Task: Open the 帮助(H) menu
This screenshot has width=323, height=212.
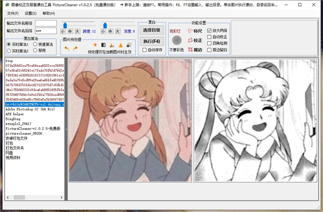Action: (x=48, y=13)
